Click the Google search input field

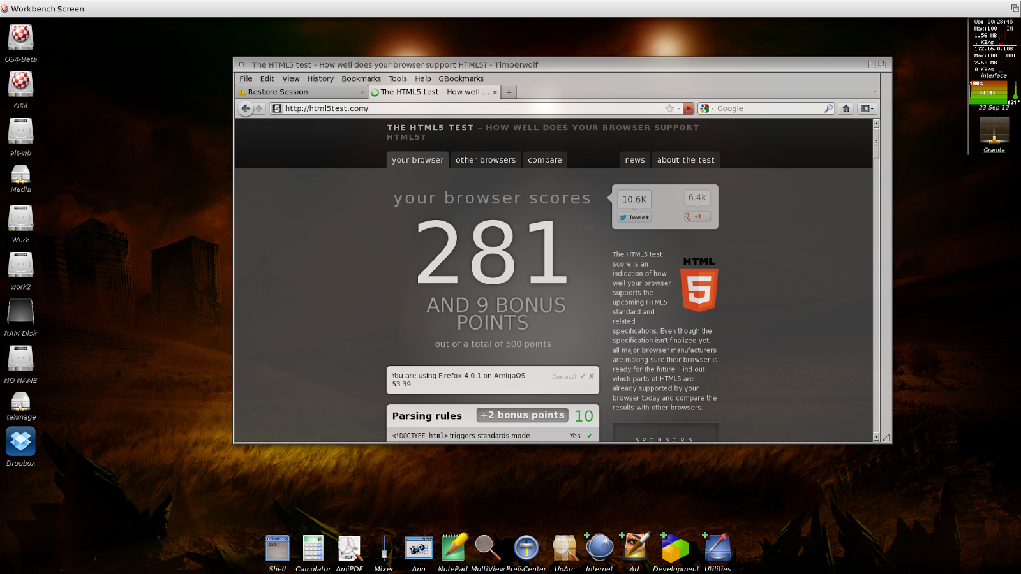[769, 108]
